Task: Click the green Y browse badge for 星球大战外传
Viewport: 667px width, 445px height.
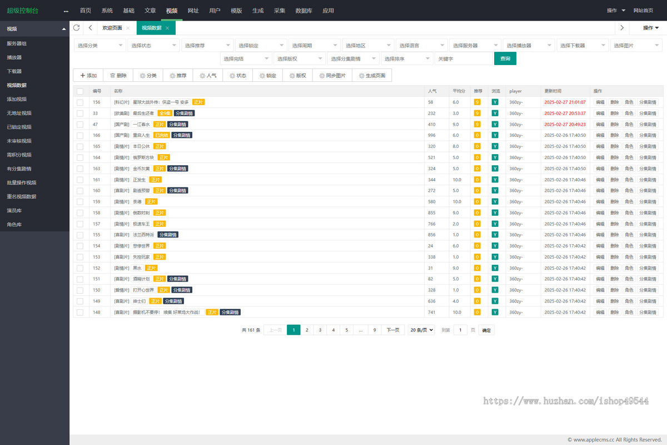Action: click(495, 102)
